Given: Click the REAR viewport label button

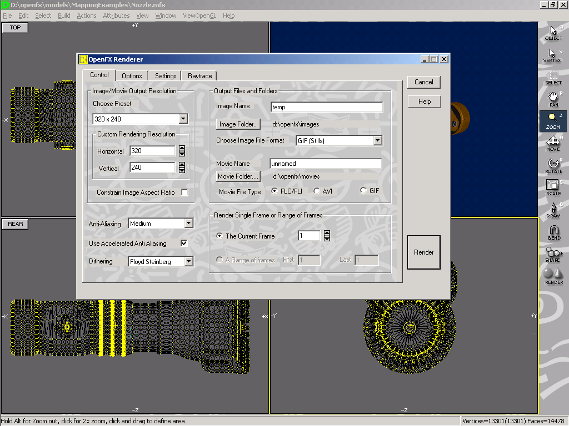Looking at the screenshot, I should point(15,224).
